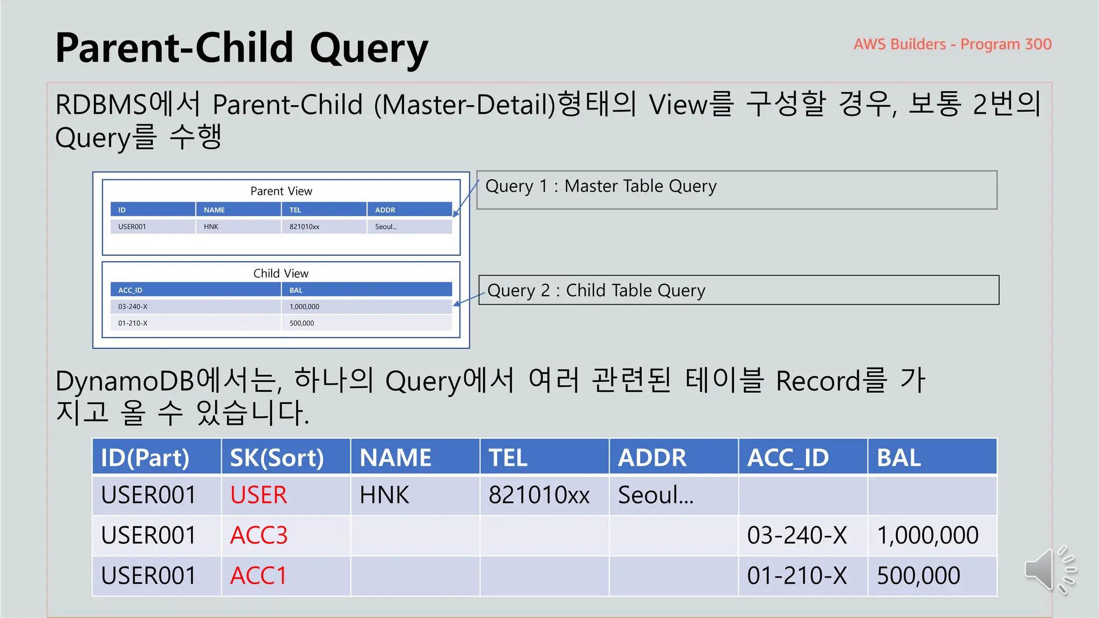Image resolution: width=1099 pixels, height=618 pixels.
Task: Click the NAME header in large table
Action: point(415,457)
